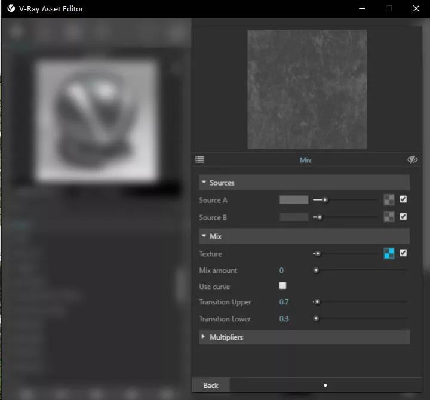
Task: Adjust the Mix amount slider handle
Action: (316, 270)
